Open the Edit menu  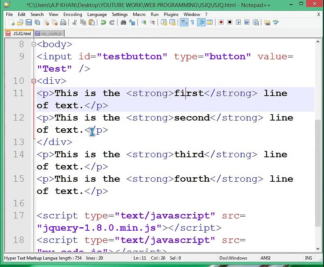pos(22,14)
